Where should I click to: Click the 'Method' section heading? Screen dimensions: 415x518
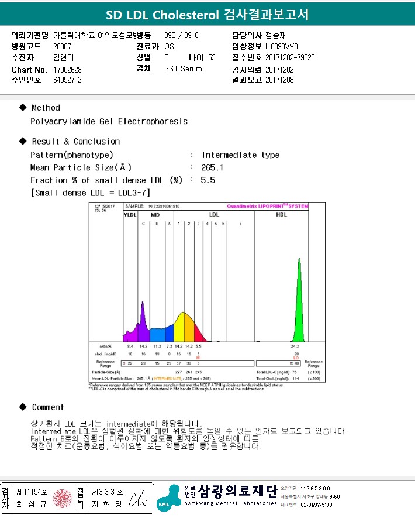(46, 108)
